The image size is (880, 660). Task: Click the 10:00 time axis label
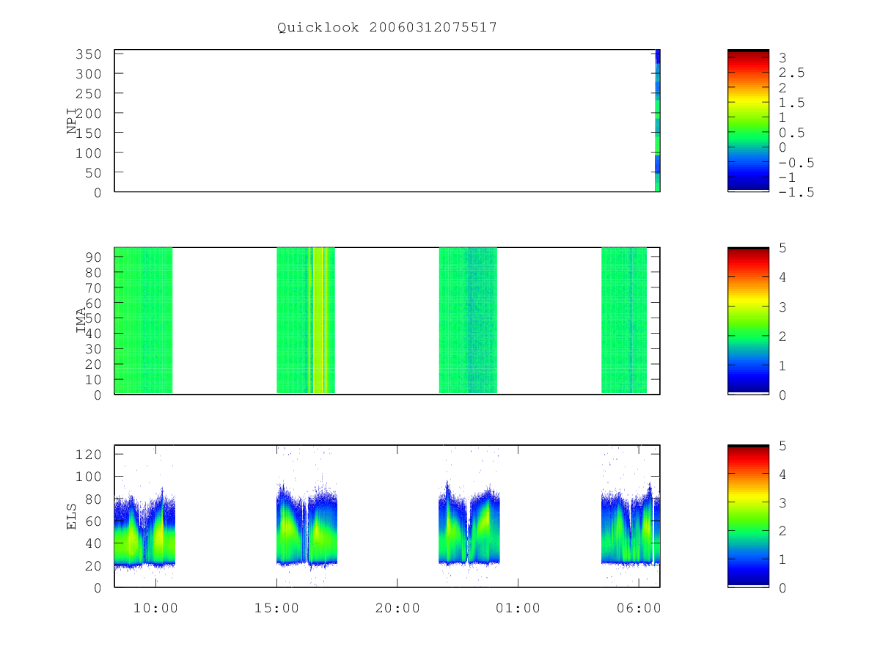click(x=155, y=608)
